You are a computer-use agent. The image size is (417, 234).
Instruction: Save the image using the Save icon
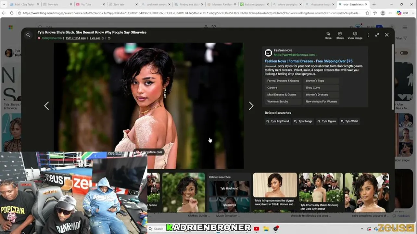coord(328,35)
